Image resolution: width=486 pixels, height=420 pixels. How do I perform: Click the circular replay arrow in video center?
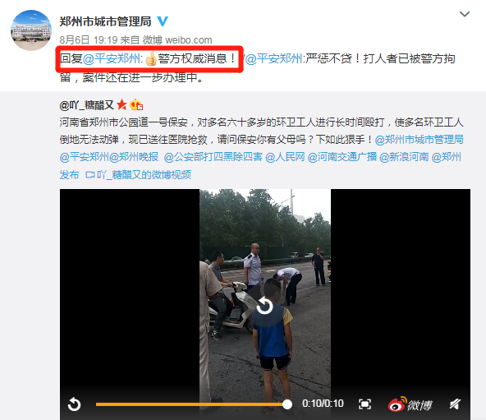(264, 305)
